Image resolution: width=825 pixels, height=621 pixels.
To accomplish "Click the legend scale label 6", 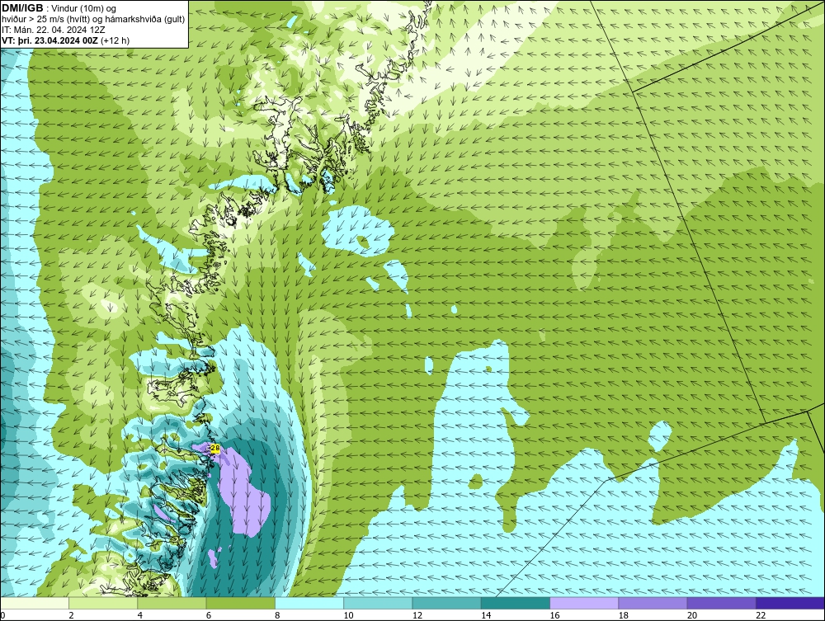I will [x=209, y=615].
